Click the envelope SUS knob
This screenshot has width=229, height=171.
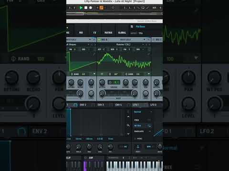click(x=100, y=147)
